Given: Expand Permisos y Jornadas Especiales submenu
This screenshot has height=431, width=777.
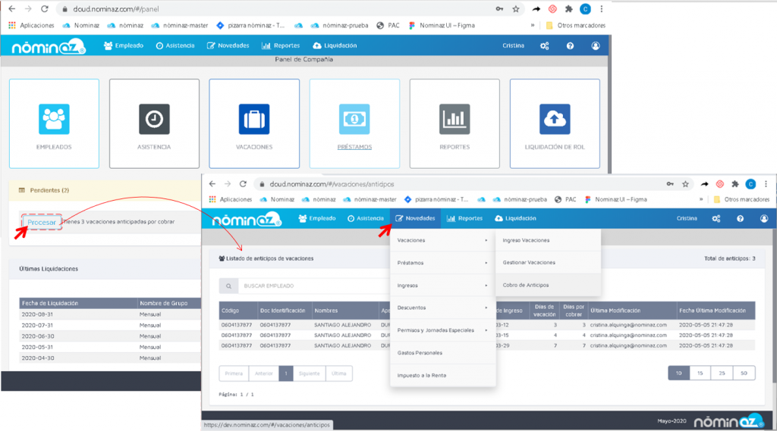Looking at the screenshot, I should [443, 330].
